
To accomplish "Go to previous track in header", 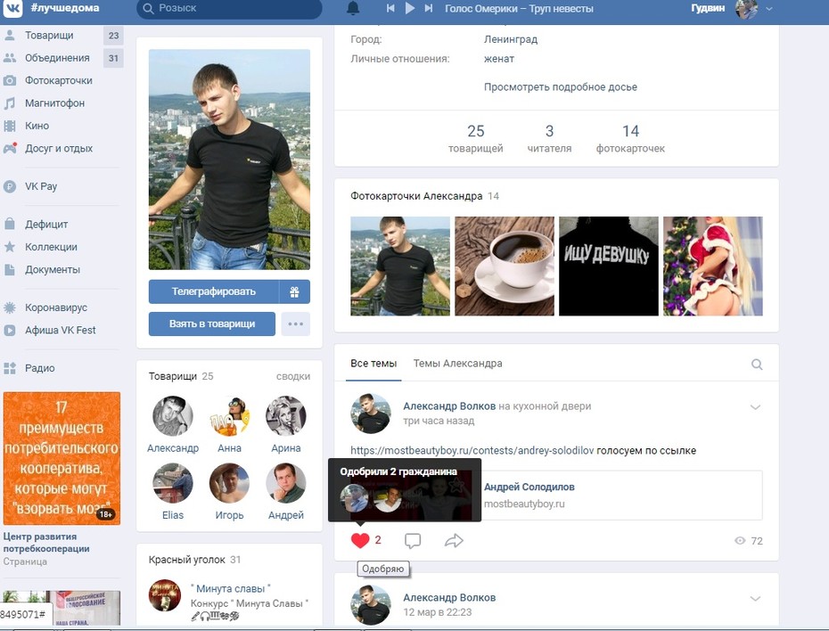I will click(390, 8).
